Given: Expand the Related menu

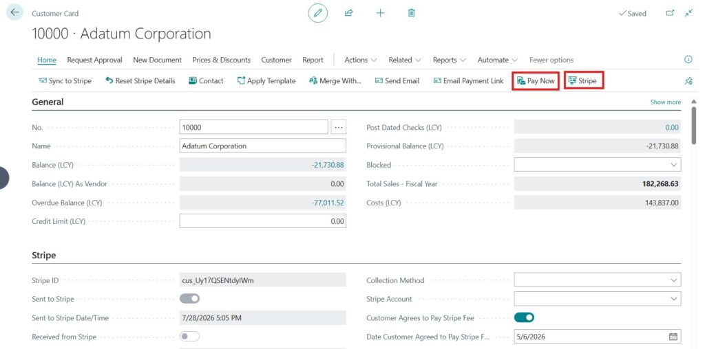Looking at the screenshot, I should tap(405, 60).
